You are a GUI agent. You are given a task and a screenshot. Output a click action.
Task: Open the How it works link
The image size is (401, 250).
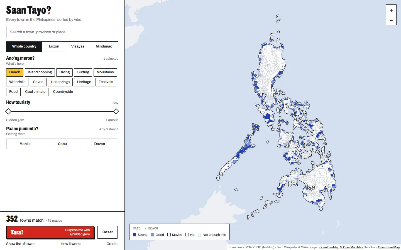(x=71, y=244)
